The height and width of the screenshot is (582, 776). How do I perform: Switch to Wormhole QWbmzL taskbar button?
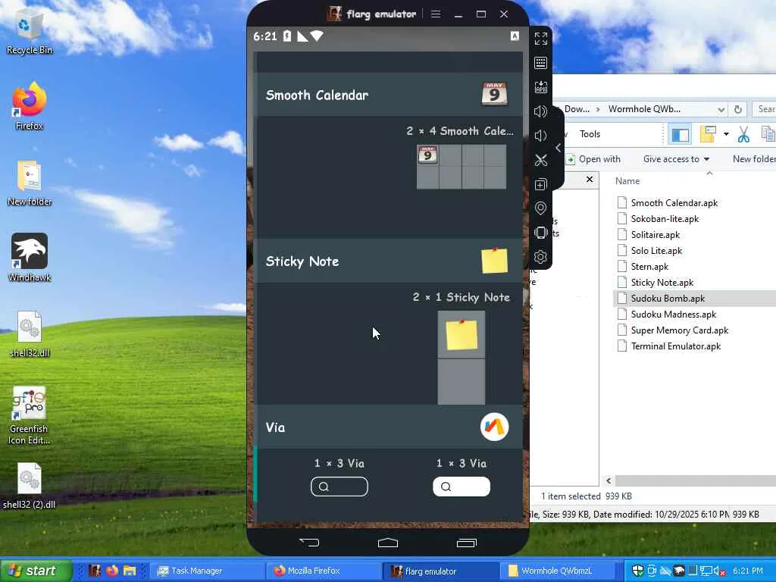coord(559,571)
